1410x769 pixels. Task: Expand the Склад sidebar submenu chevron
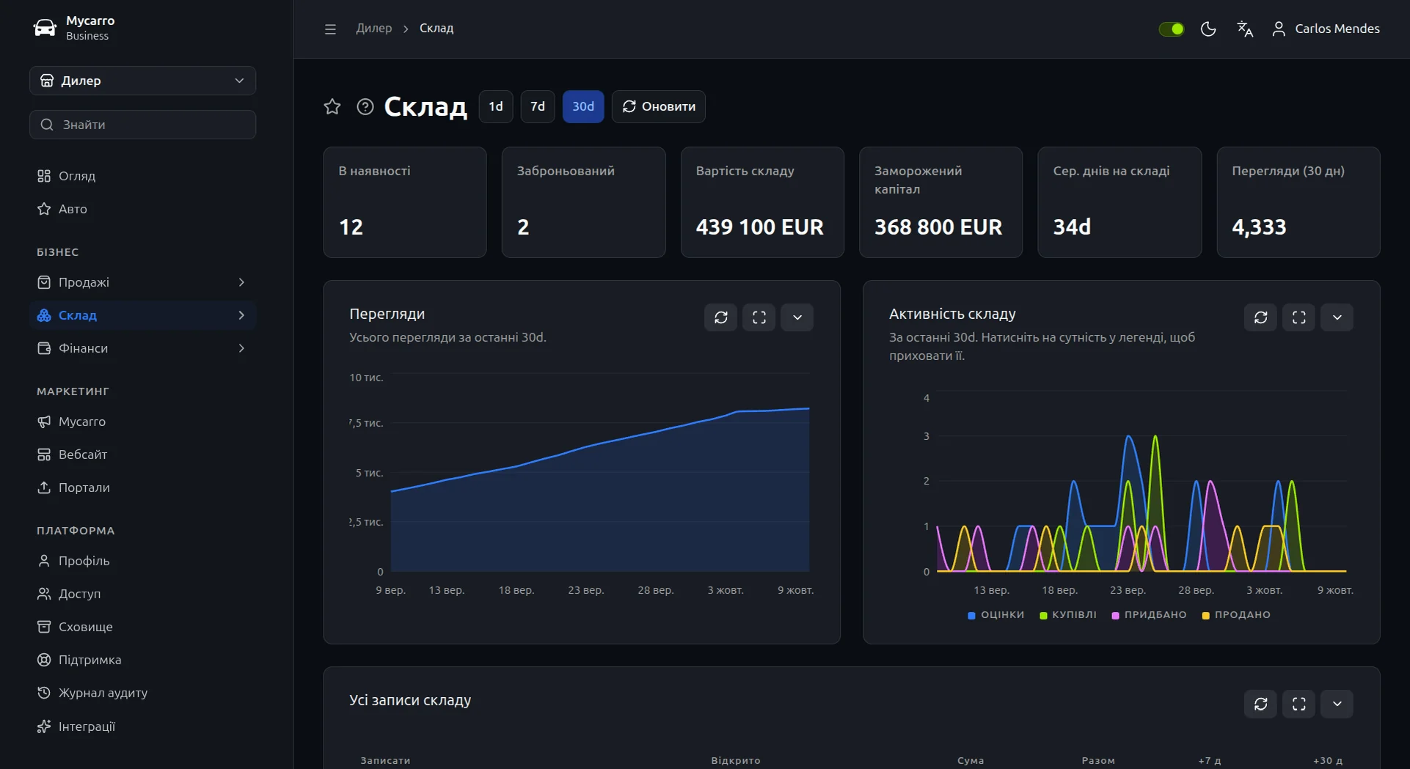pyautogui.click(x=241, y=315)
